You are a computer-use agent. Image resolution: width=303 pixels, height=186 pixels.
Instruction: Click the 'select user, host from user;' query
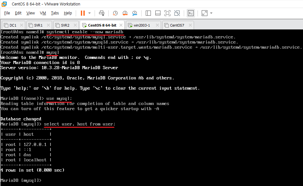coord(79,124)
